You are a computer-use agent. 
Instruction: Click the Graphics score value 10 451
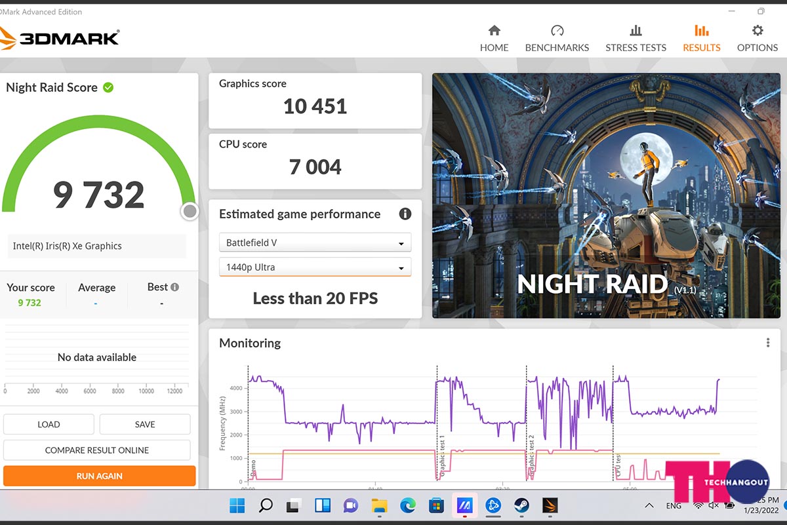click(315, 106)
